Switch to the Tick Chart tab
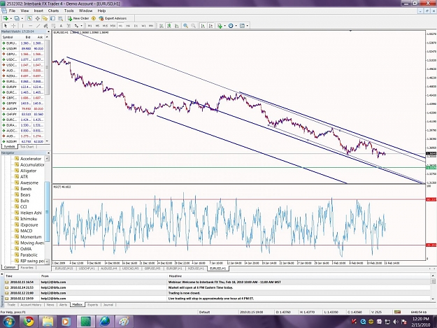The height and width of the screenshot is (328, 437). point(27,147)
